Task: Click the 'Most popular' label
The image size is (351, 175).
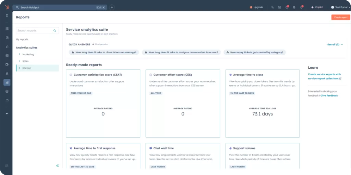Action: [x=100, y=44]
